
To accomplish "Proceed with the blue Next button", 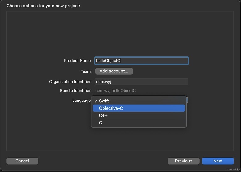I will 218,161.
